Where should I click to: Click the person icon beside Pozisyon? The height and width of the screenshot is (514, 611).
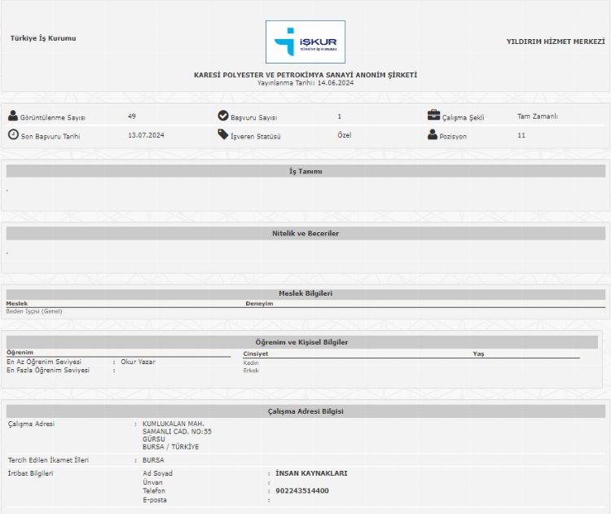point(433,134)
